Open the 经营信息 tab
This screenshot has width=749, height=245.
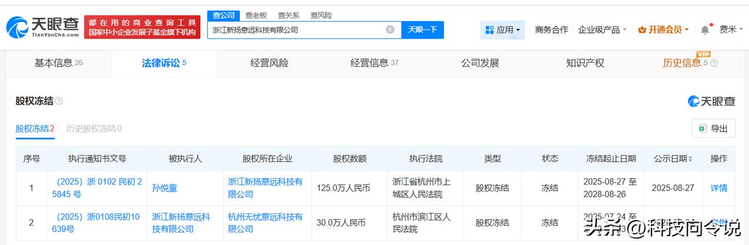374,63
